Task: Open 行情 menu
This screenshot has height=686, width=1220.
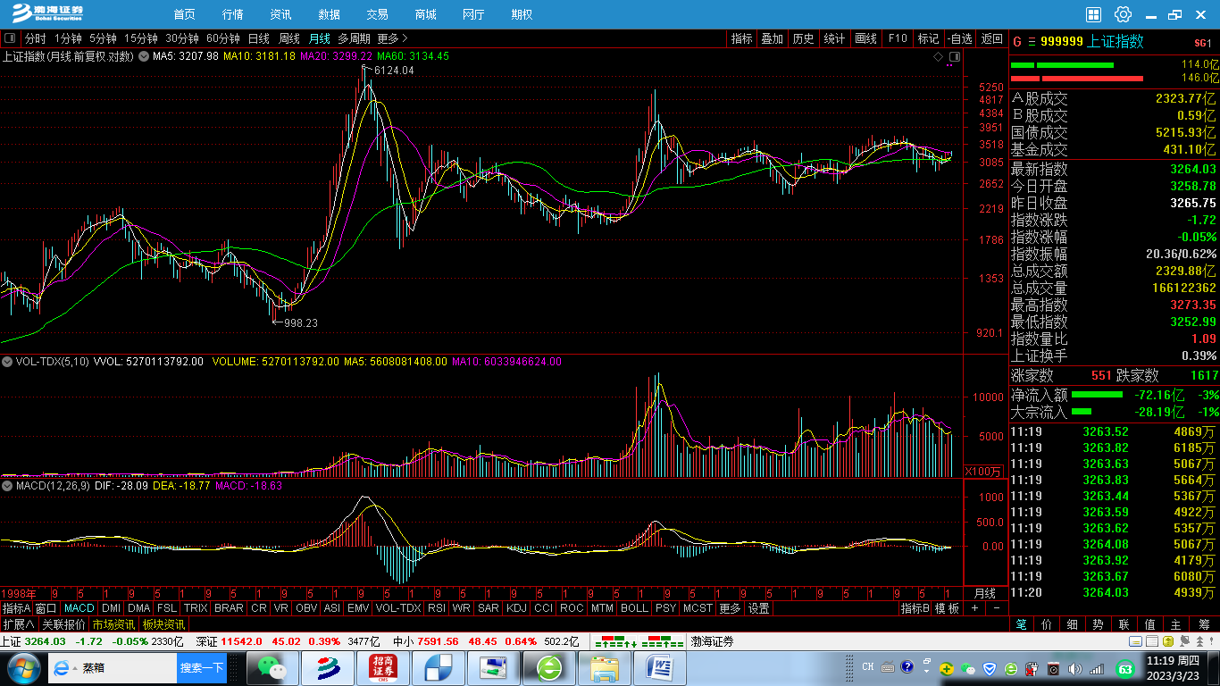Action: click(232, 14)
